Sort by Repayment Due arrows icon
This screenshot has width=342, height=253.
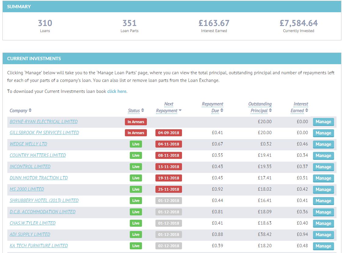tap(222, 110)
